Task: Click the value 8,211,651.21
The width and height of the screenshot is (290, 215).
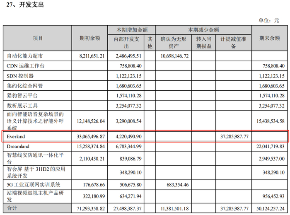Action: pos(92,56)
